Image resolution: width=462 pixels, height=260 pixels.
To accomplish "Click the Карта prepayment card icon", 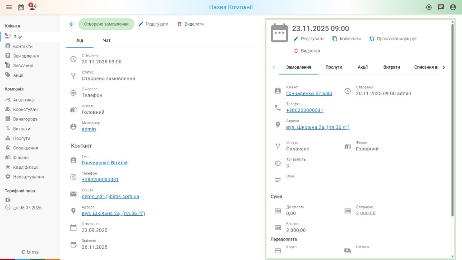I will click(278, 251).
